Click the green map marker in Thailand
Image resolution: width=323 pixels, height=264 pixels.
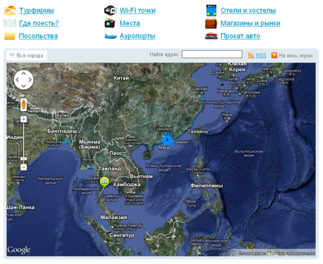(x=105, y=181)
